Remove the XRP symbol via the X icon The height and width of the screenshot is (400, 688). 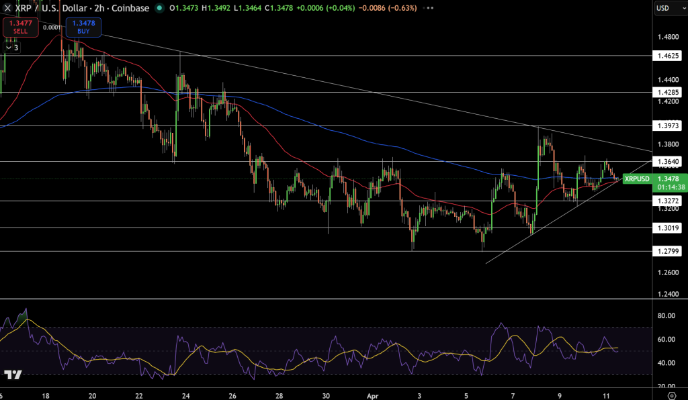pos(7,9)
